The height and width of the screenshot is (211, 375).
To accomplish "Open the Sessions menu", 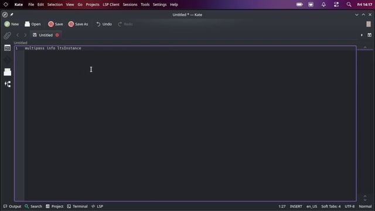I will tap(130, 5).
